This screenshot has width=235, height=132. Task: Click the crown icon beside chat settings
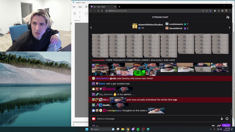pos(213,126)
